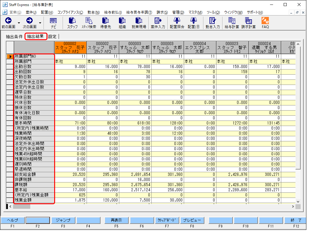The width and height of the screenshot is (310, 232).
Task: Switch to the 抽出結果 tab
Action: 36,36
